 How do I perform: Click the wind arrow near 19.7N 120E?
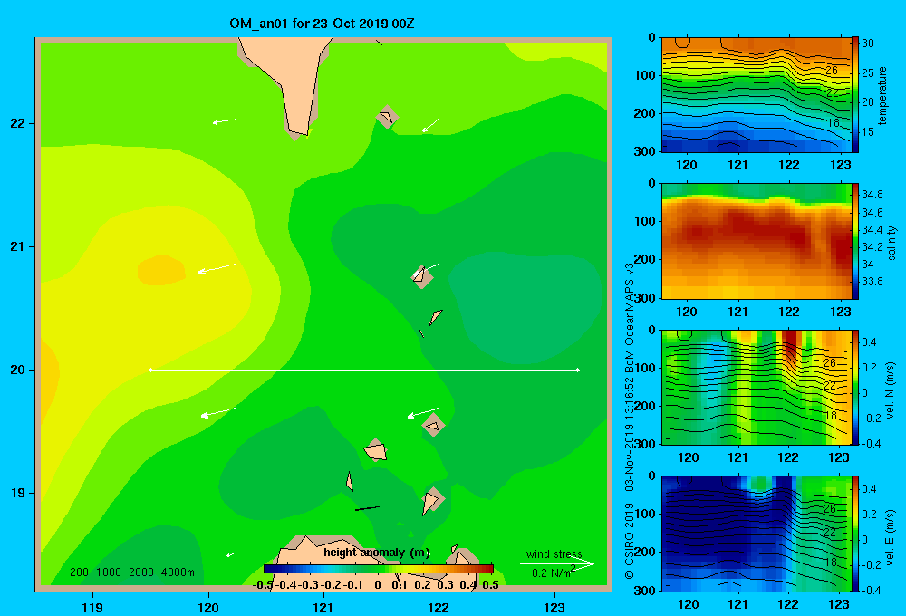click(x=217, y=412)
